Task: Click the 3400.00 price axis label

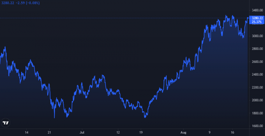Action: pos(257,10)
